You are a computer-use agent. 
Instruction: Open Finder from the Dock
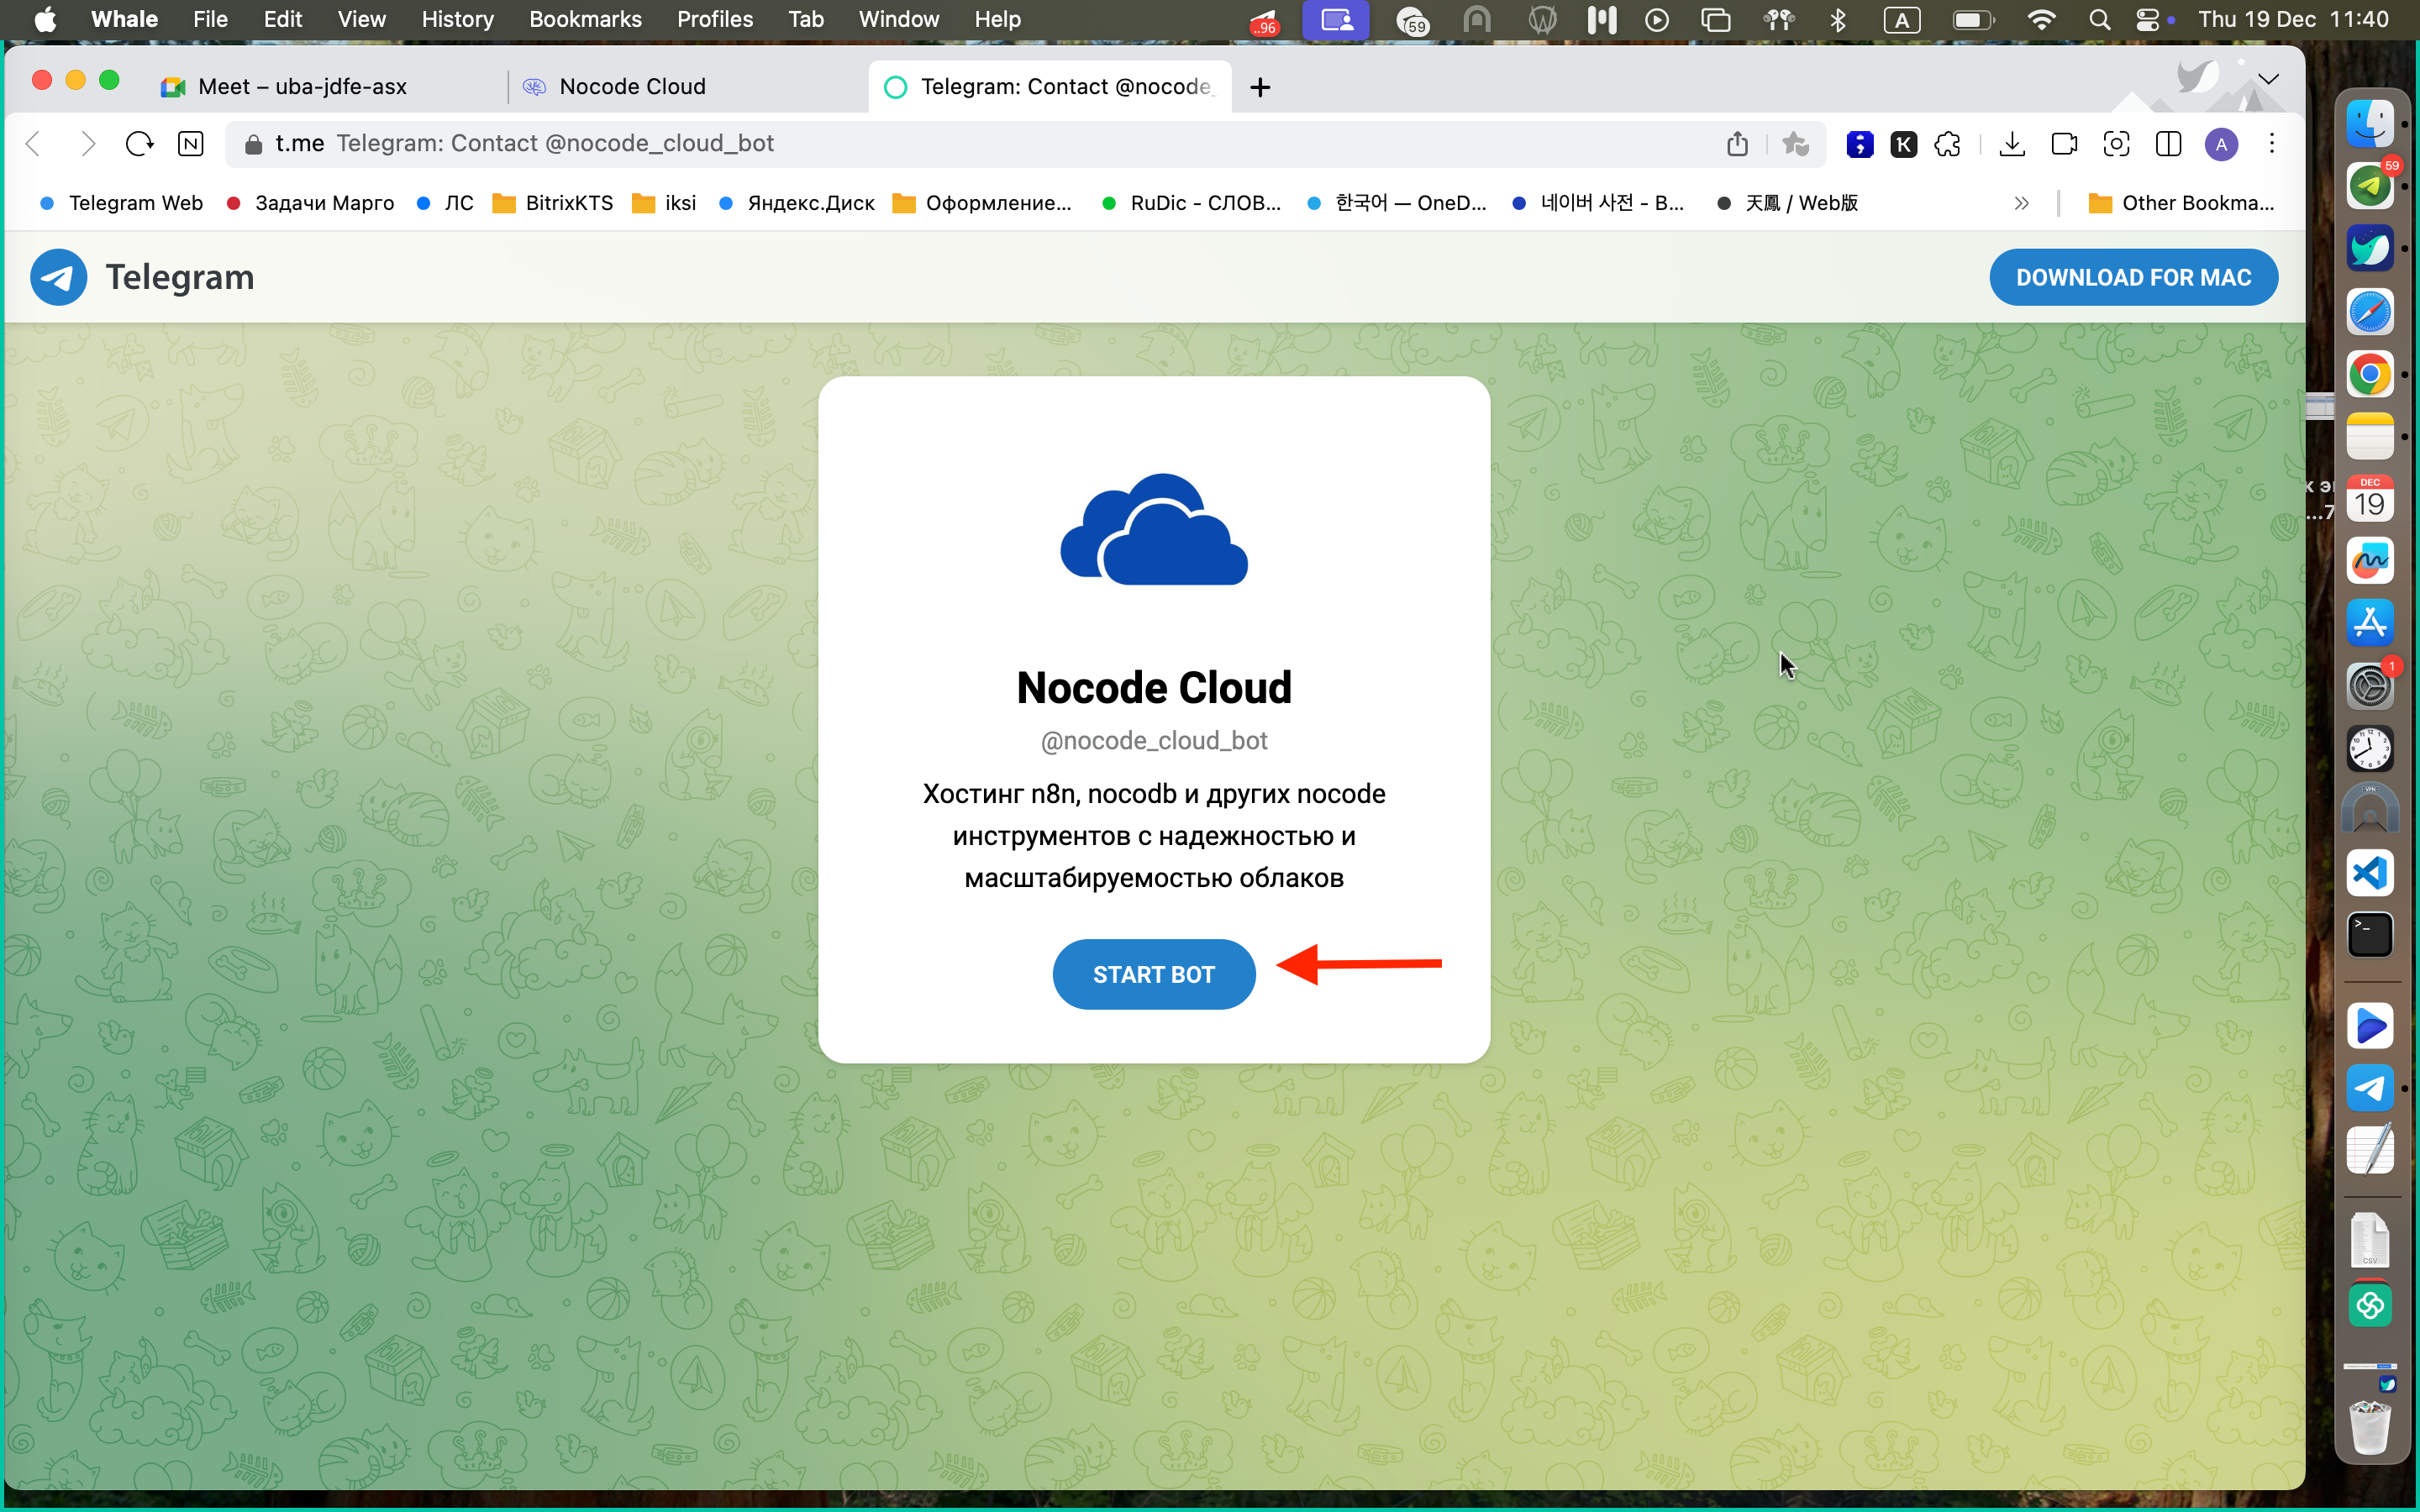[2369, 124]
